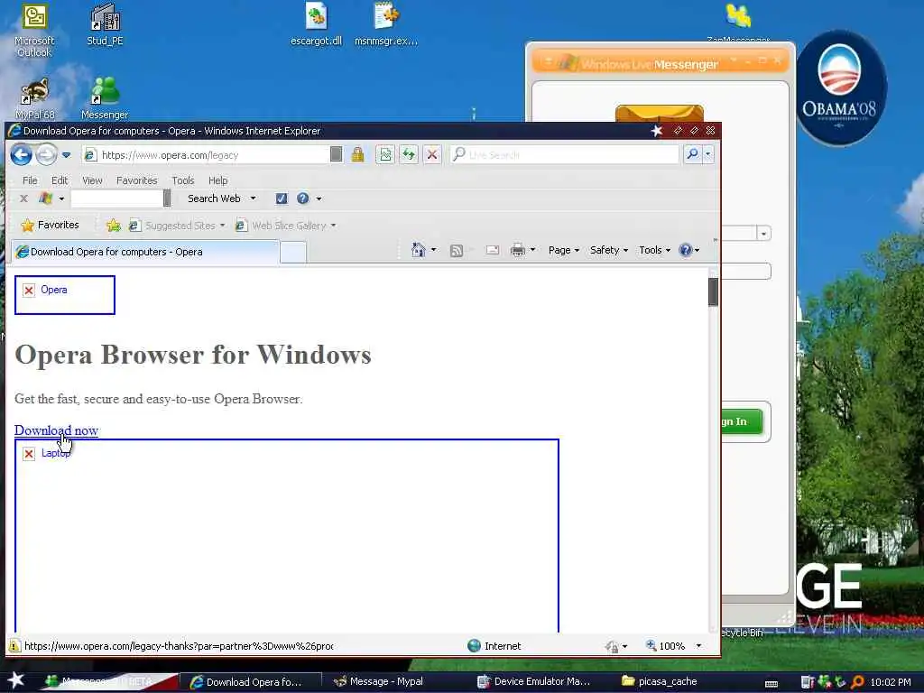Open the Help menu
This screenshot has width=924, height=693.
point(218,180)
